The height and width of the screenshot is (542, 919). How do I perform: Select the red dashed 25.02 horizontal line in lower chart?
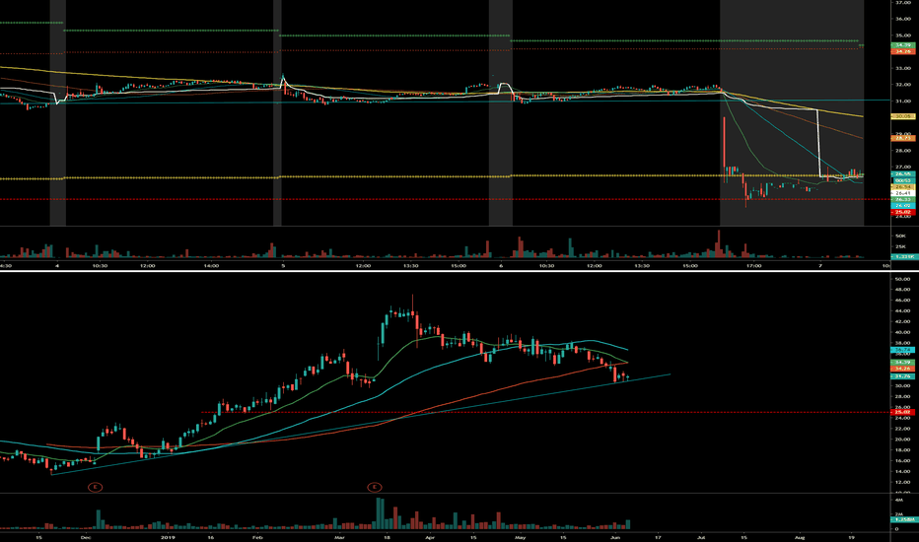(545, 412)
